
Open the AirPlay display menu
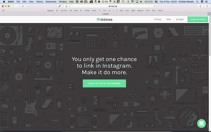click(137, 2)
